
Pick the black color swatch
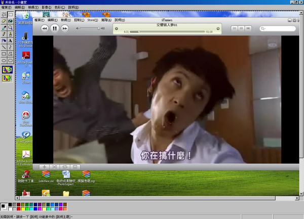[x=10, y=204]
